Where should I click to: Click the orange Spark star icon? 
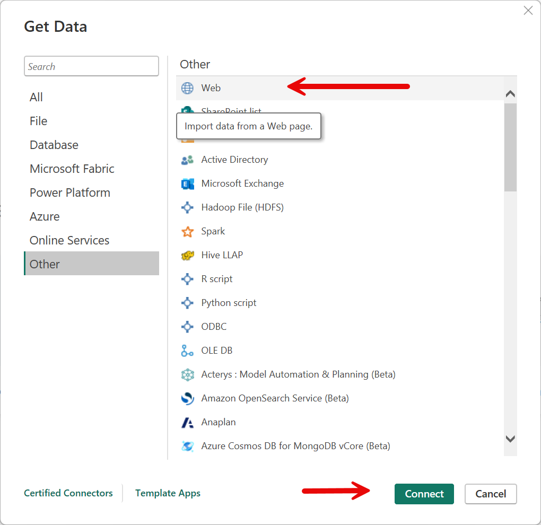(x=187, y=231)
